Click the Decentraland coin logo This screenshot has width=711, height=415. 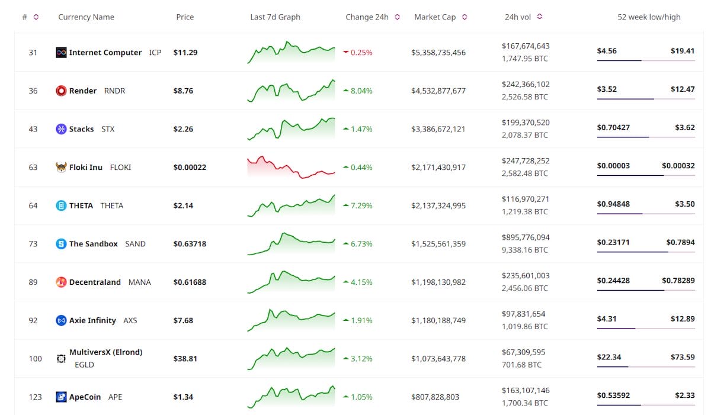click(61, 282)
